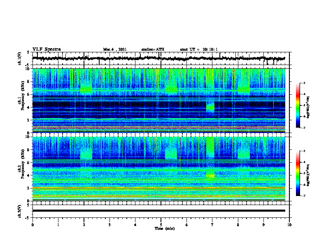This screenshot has width=326, height=252.
Task: Click the "-3" label on ch.2 colorbar
Action: (x=303, y=151)
